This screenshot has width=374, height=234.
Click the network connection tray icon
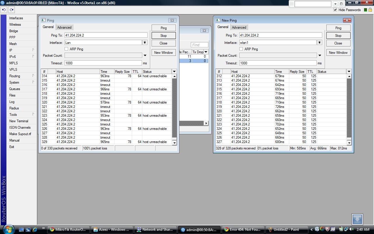pos(346,229)
